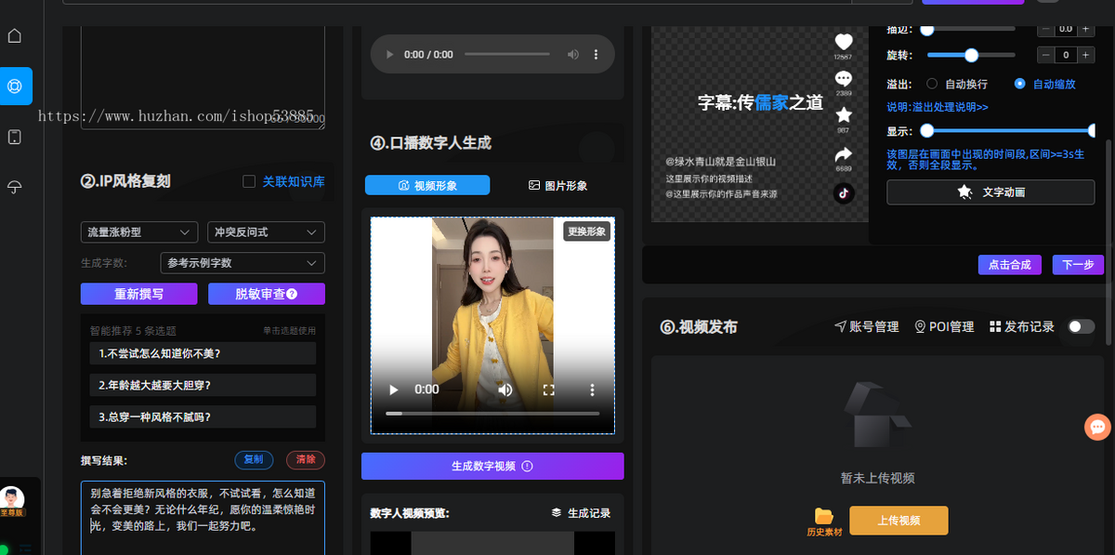
Task: Open POI管理 menu item
Action: tap(944, 326)
